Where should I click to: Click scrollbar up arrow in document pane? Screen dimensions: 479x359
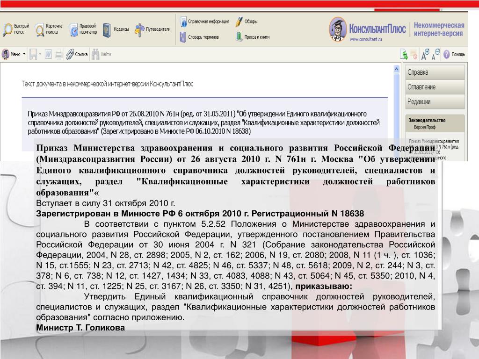(396, 69)
